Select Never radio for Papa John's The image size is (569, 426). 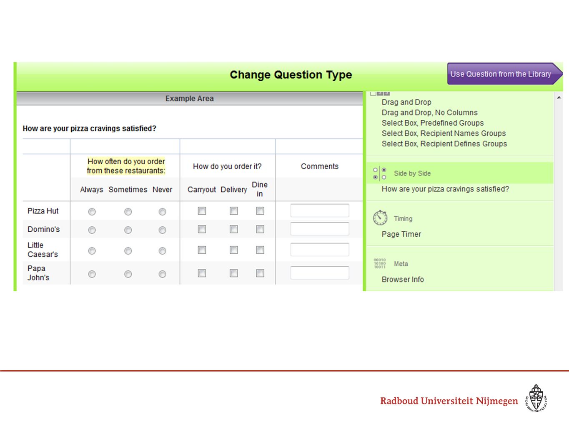click(162, 274)
